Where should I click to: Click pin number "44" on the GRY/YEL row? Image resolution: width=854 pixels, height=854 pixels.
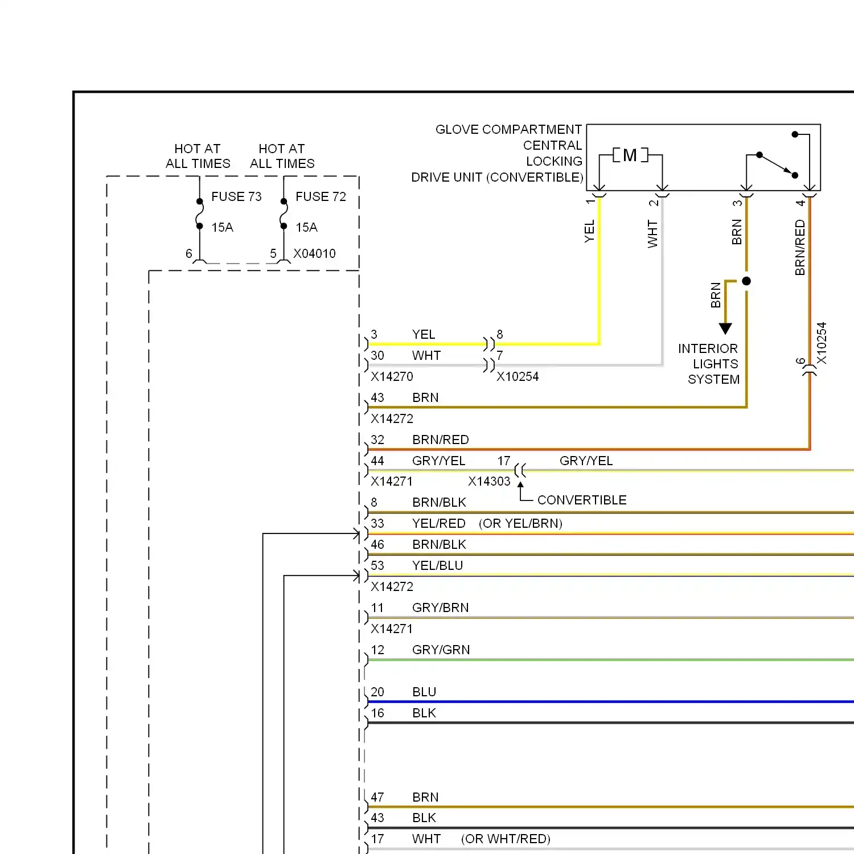377,461
